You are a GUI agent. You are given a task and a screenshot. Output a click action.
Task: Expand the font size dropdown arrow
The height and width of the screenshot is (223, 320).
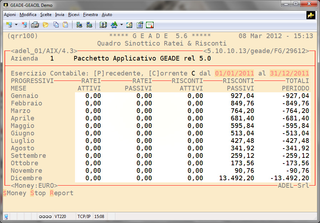coord(121,25)
